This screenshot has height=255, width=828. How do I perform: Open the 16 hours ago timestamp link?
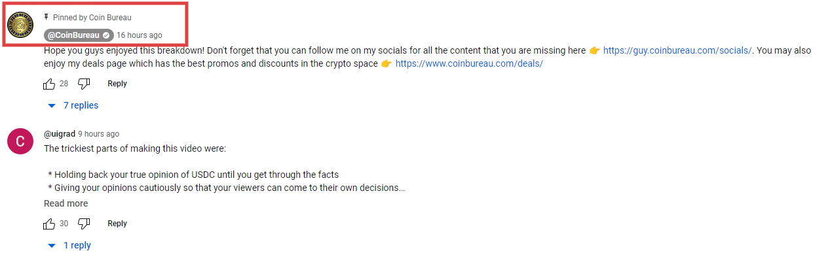(x=140, y=35)
